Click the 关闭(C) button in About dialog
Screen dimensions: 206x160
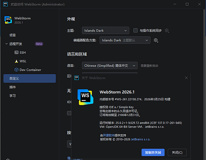177,152
